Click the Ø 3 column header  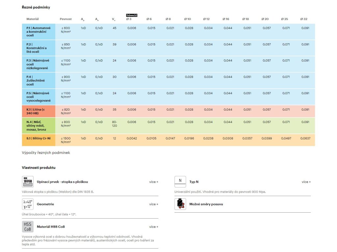[x=129, y=19]
